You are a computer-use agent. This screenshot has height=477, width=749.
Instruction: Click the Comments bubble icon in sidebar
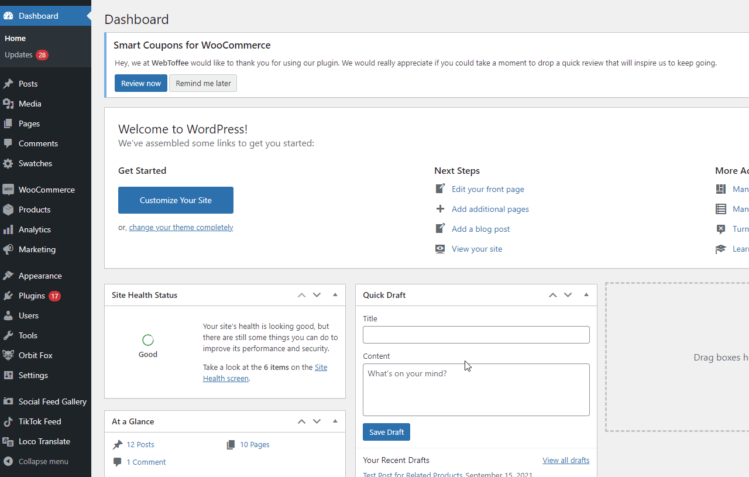(8, 143)
